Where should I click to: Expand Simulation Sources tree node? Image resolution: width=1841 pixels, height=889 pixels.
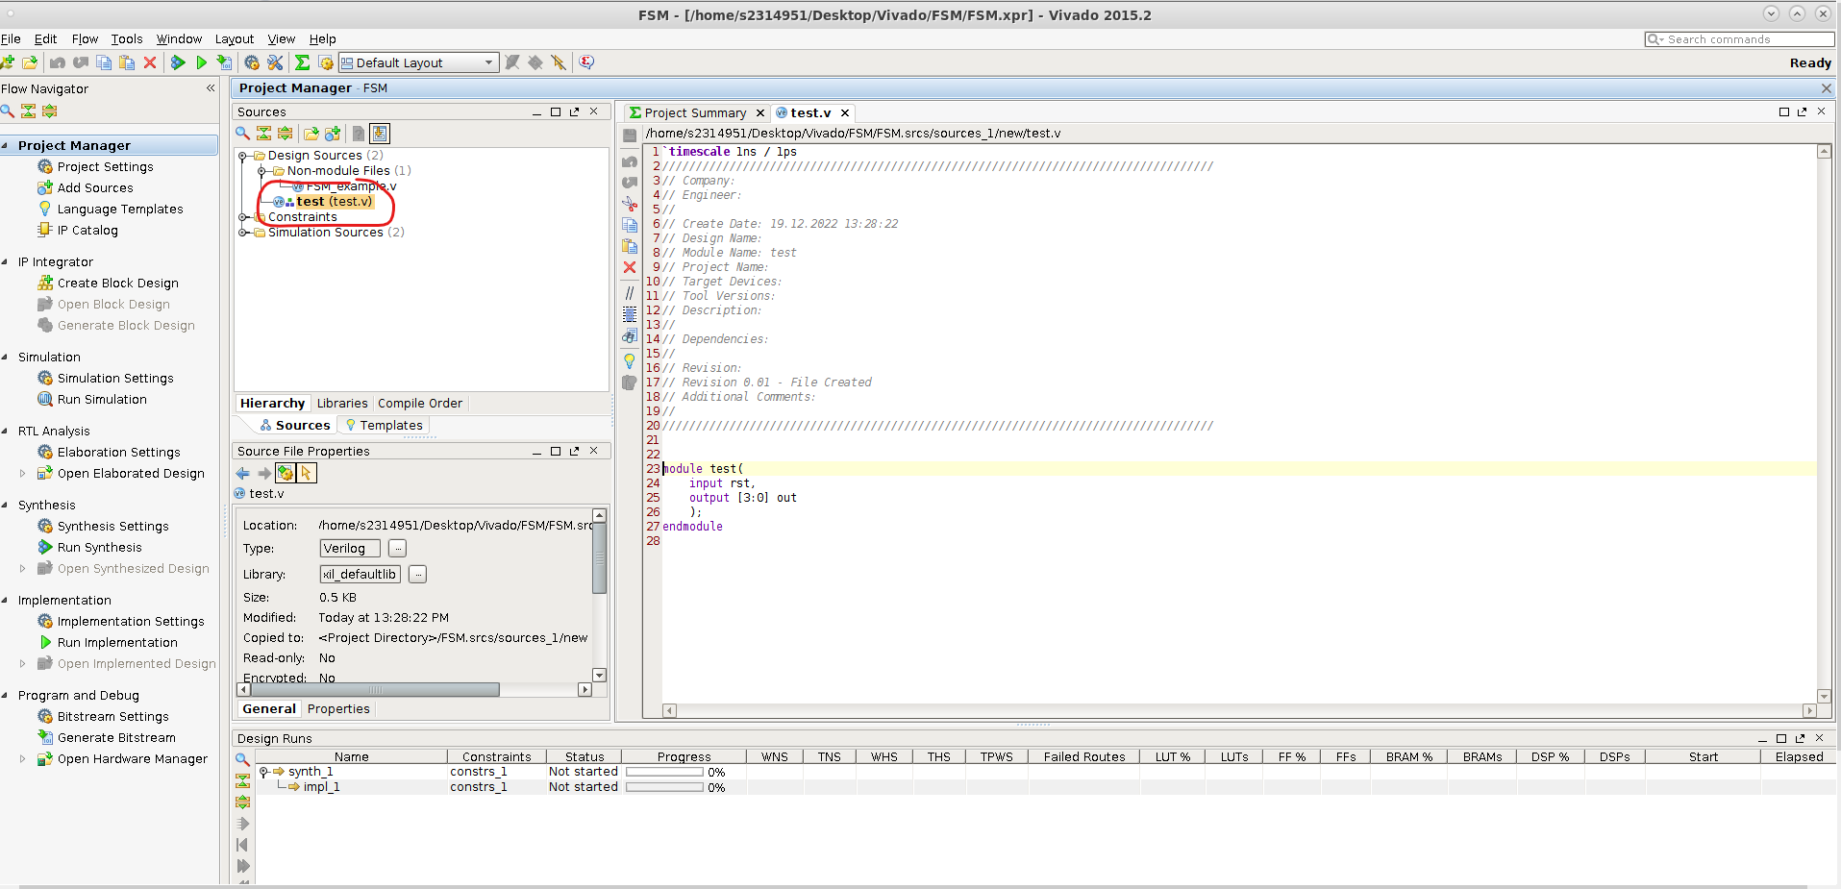tap(243, 233)
